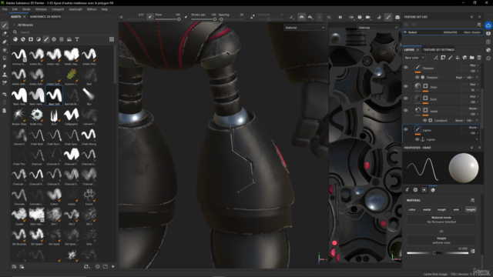Hide the Stain layer
493x277 pixels.
click(x=406, y=86)
